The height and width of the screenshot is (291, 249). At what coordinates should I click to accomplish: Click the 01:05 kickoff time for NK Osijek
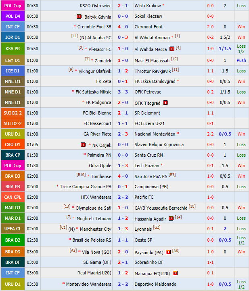32,144
